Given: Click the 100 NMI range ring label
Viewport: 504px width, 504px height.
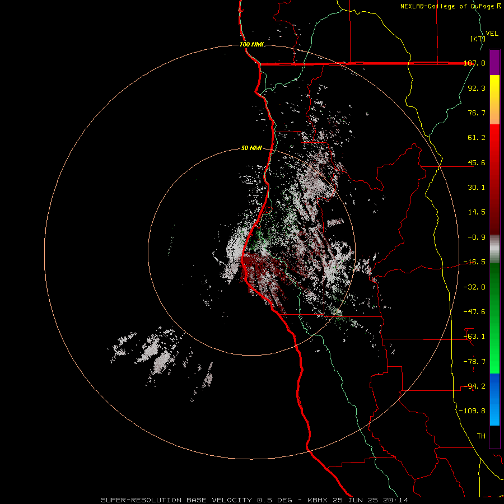Looking at the screenshot, I should 251,44.
